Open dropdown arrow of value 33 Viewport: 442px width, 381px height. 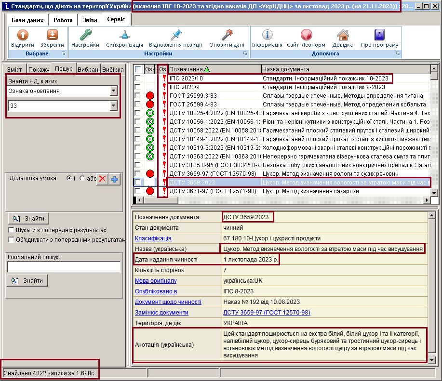tap(114, 105)
